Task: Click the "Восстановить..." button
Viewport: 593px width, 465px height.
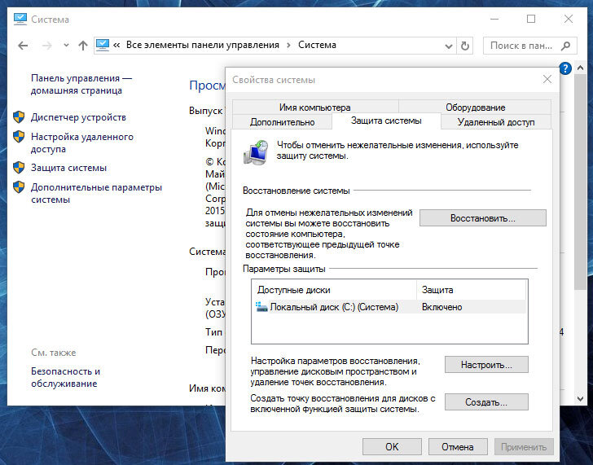Action: click(x=482, y=218)
